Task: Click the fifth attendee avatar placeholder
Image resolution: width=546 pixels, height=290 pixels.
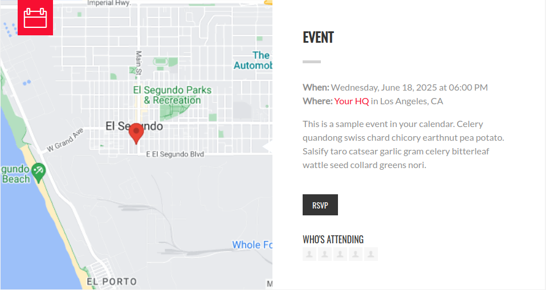Action: pyautogui.click(x=371, y=254)
